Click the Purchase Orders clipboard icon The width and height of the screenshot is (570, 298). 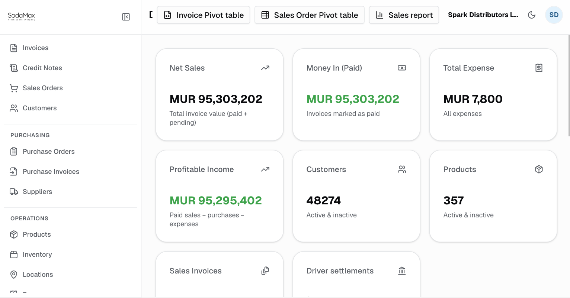click(14, 152)
